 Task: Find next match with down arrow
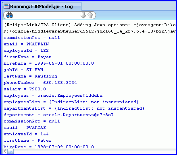(x=83, y=15)
